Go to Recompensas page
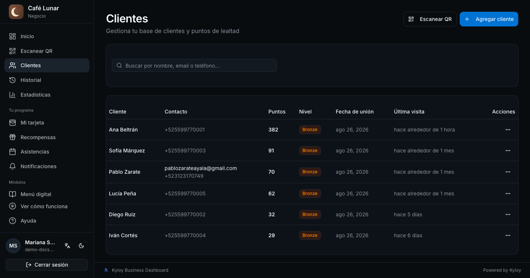 tap(47, 137)
